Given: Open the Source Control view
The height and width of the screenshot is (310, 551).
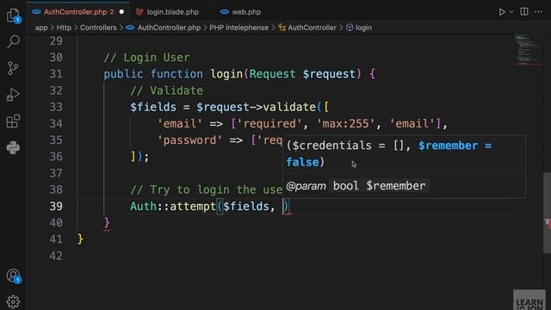Looking at the screenshot, I should click(x=14, y=68).
